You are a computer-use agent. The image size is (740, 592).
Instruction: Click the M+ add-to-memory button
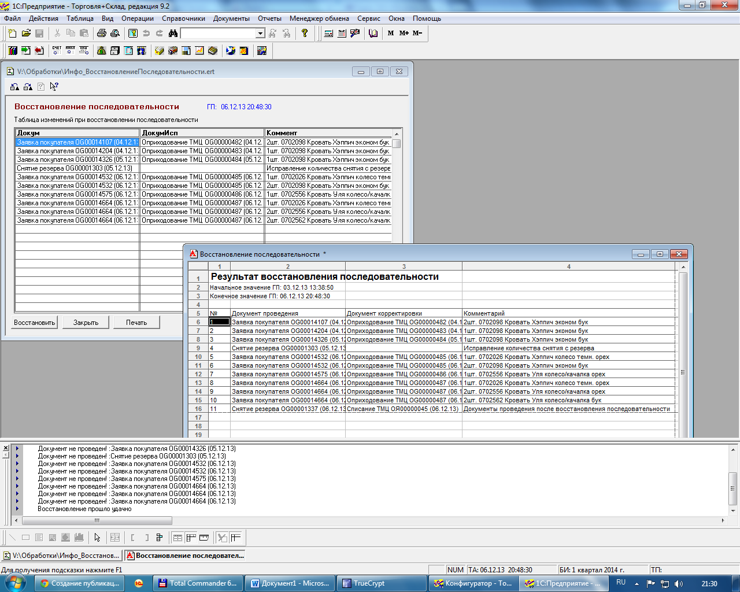coord(404,34)
